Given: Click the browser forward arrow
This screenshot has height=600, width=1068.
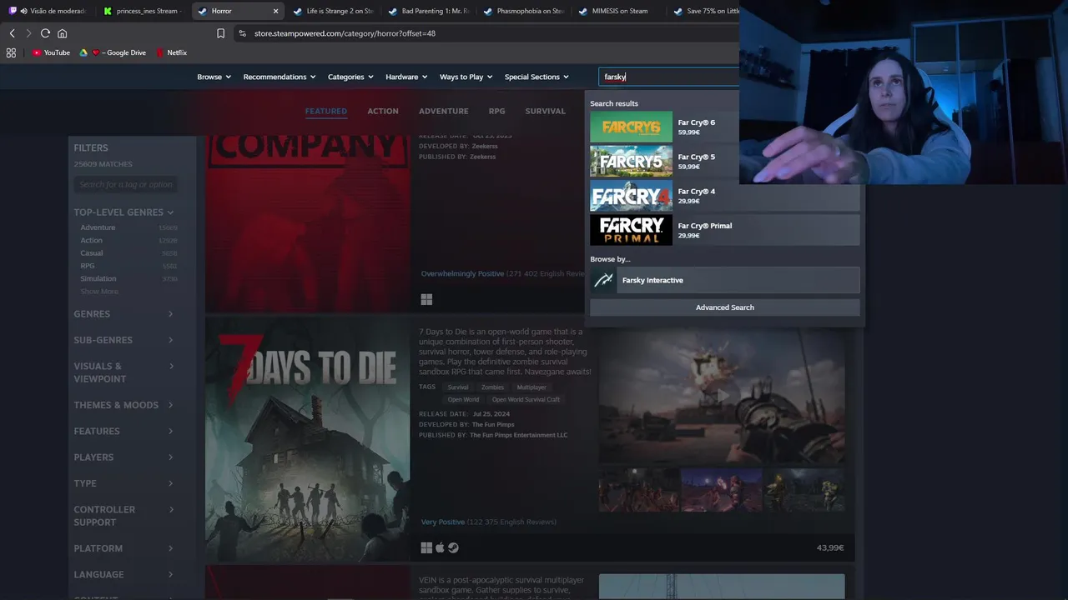Looking at the screenshot, I should [x=28, y=33].
